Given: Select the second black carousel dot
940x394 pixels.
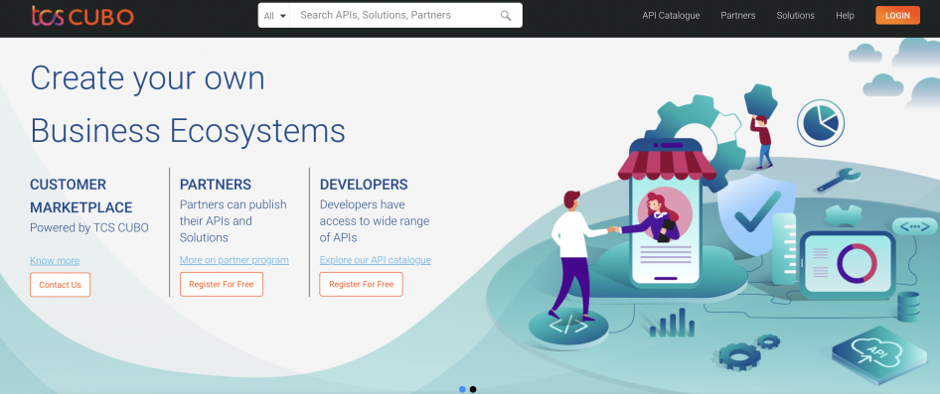Looking at the screenshot, I should 473,389.
